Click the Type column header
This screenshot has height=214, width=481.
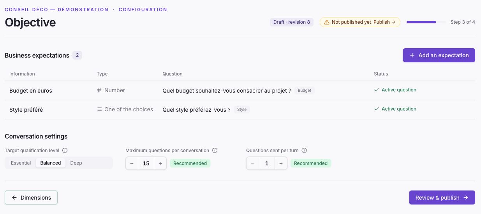tap(102, 74)
